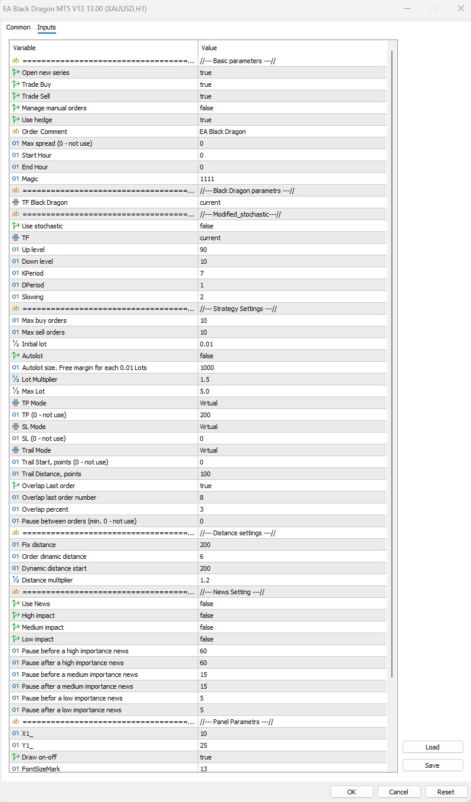Open the SL Mode Virtual value dropdown
This screenshot has width=471, height=802.
(x=292, y=427)
